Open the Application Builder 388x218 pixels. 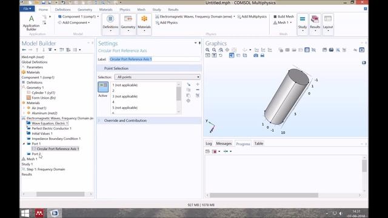(31, 22)
